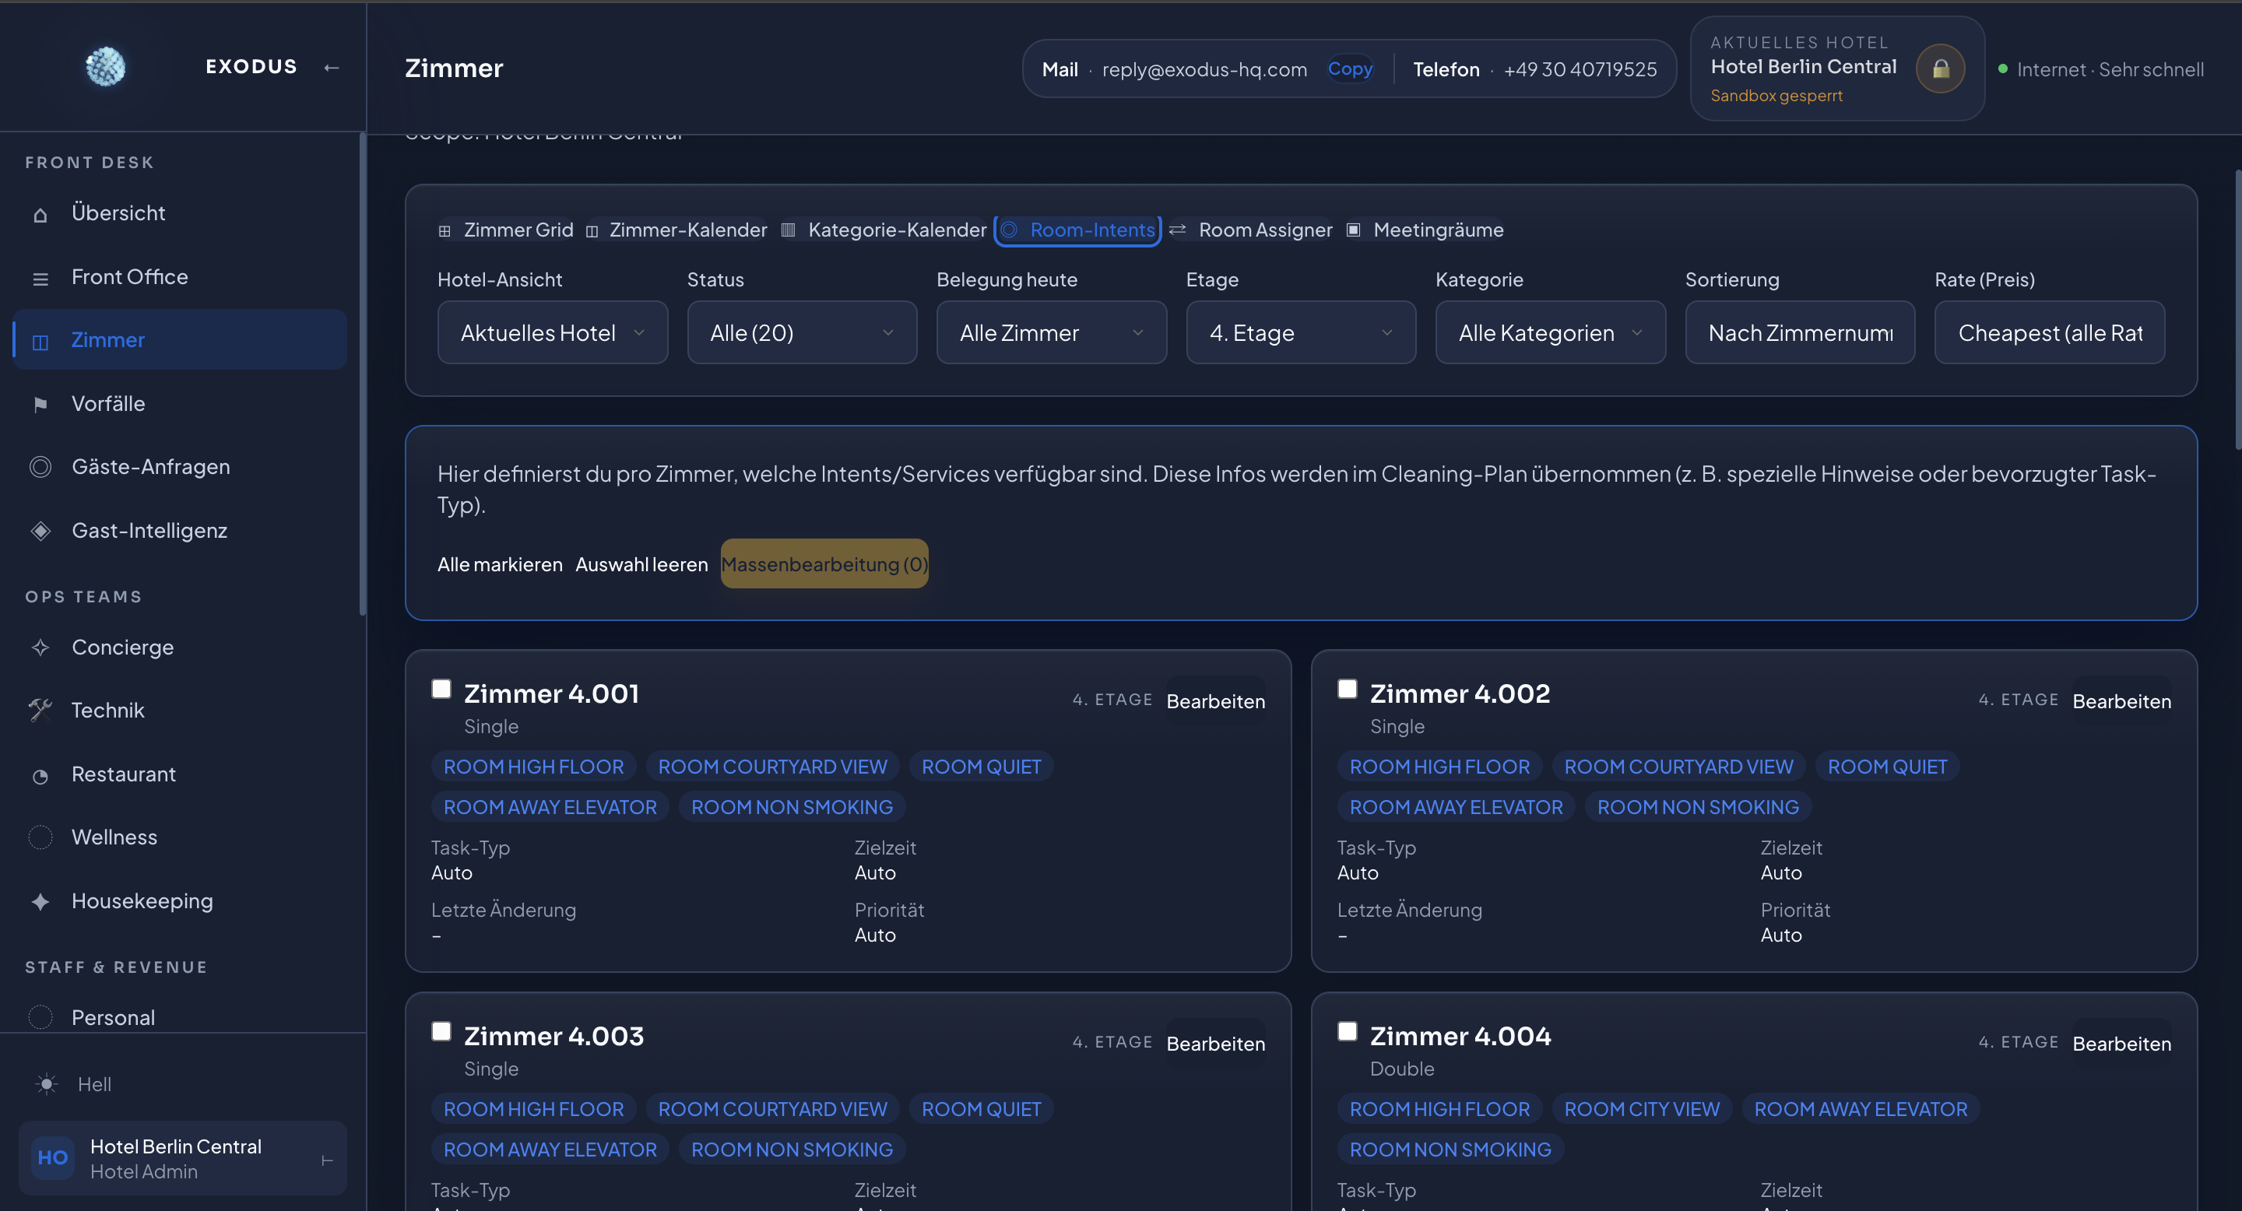Click the Housekeeping sparkle icon

[40, 901]
